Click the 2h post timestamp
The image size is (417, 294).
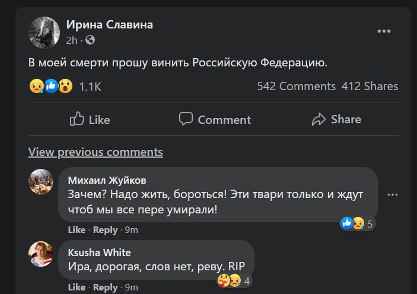(72, 40)
